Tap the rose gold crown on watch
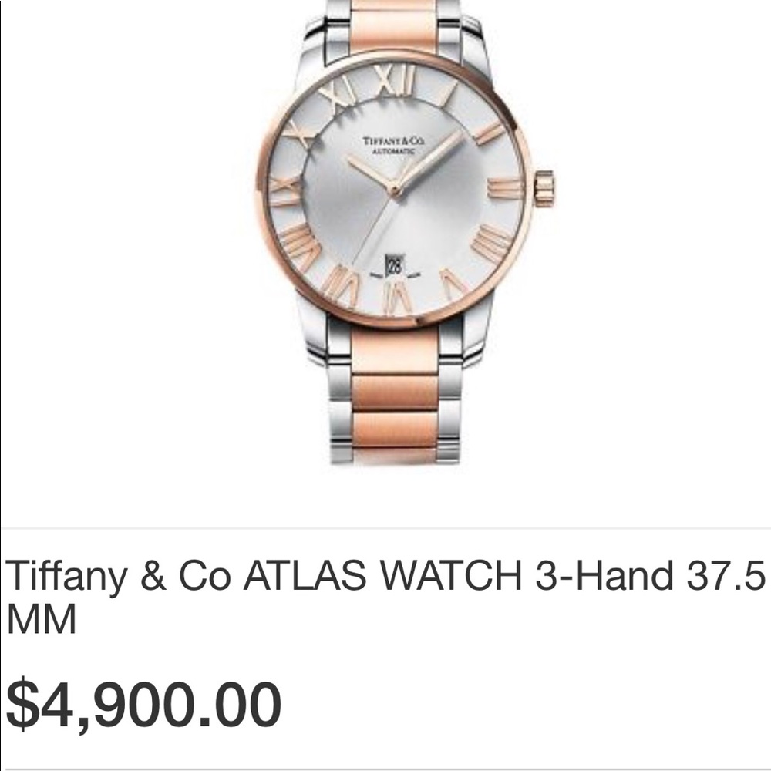This screenshot has height=771, width=771. 544,188
